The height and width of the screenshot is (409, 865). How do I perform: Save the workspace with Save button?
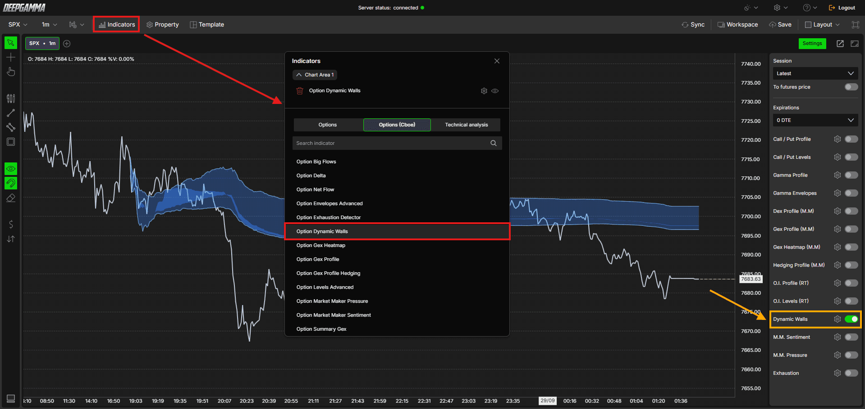[x=780, y=25]
